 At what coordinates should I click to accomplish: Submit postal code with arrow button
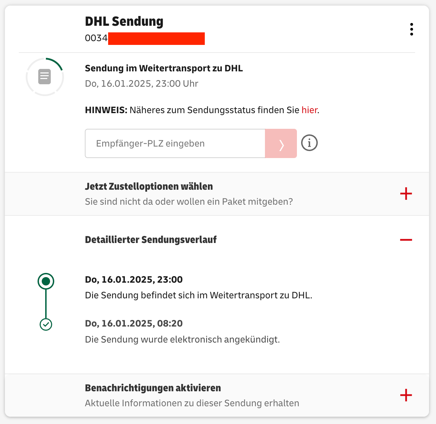[x=281, y=143]
